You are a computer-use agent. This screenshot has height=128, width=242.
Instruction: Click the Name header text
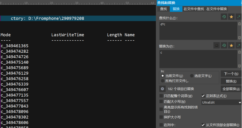[x=130, y=35]
